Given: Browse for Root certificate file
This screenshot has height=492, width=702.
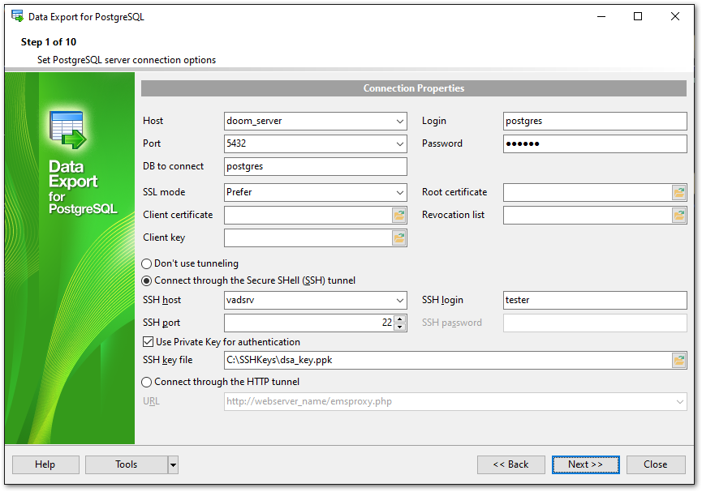Looking at the screenshot, I should coord(678,192).
